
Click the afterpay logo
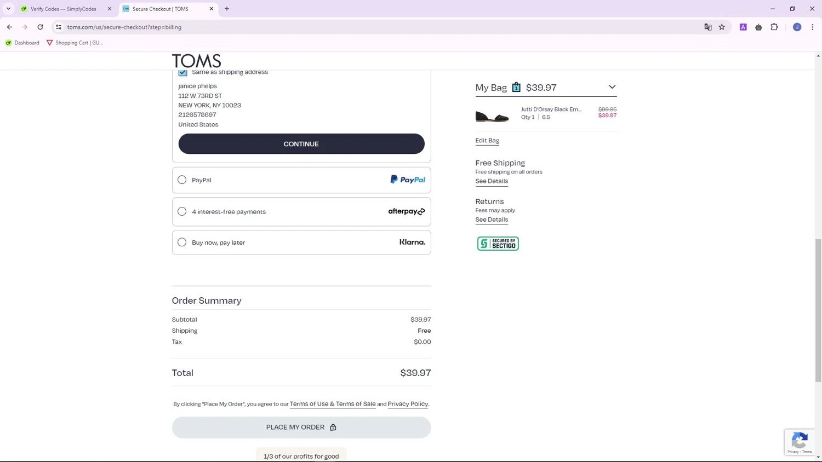point(407,211)
